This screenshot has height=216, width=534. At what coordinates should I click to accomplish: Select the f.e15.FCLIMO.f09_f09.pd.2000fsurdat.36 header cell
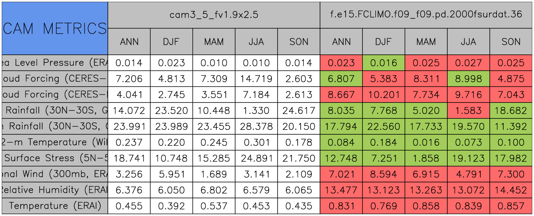pos(426,15)
